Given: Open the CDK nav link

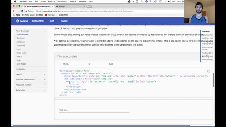Looking at the screenshot, I should 52,21.
